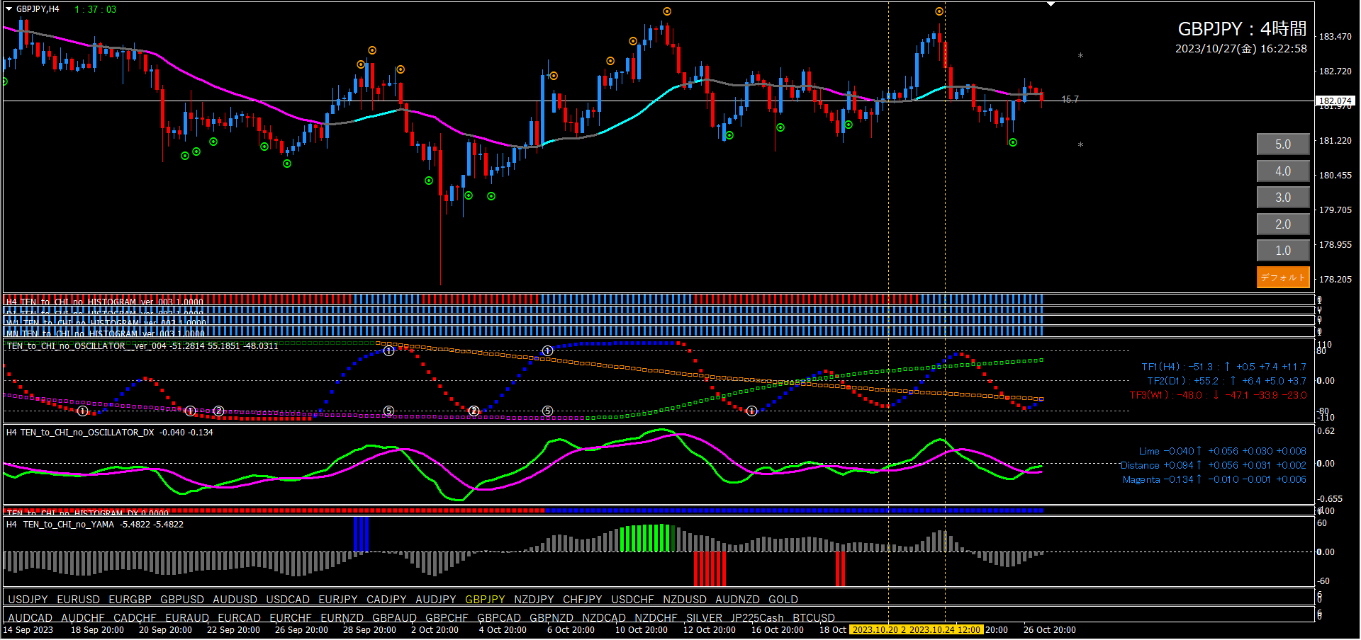Click the 1.0 zoom level button
The width and height of the screenshot is (1361, 640).
(1283, 251)
